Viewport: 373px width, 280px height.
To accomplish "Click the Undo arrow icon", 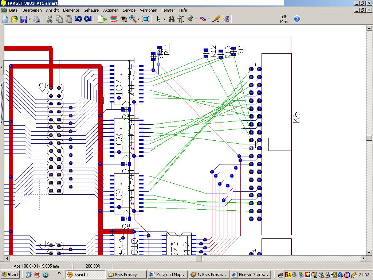I will (x=78, y=19).
